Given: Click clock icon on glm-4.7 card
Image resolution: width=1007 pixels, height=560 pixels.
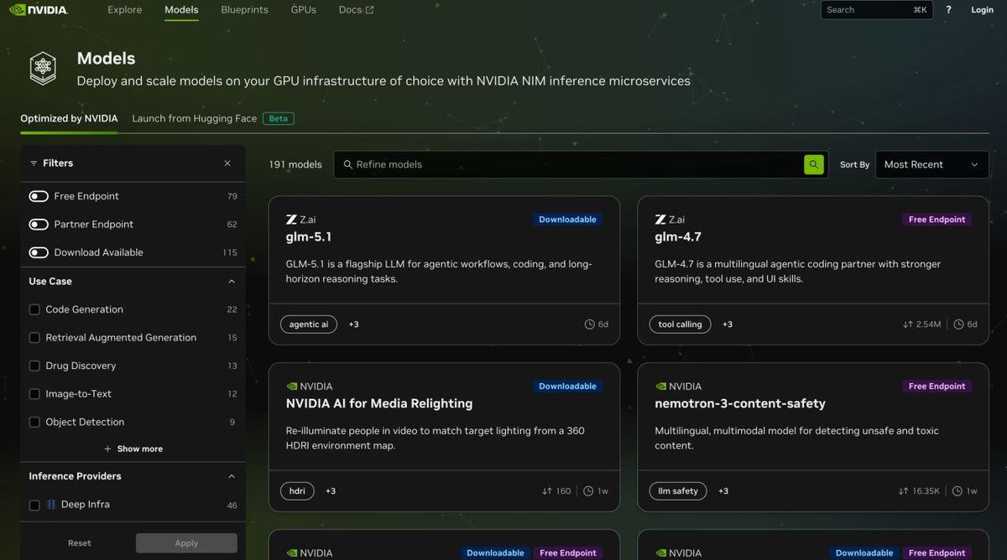Looking at the screenshot, I should [958, 324].
